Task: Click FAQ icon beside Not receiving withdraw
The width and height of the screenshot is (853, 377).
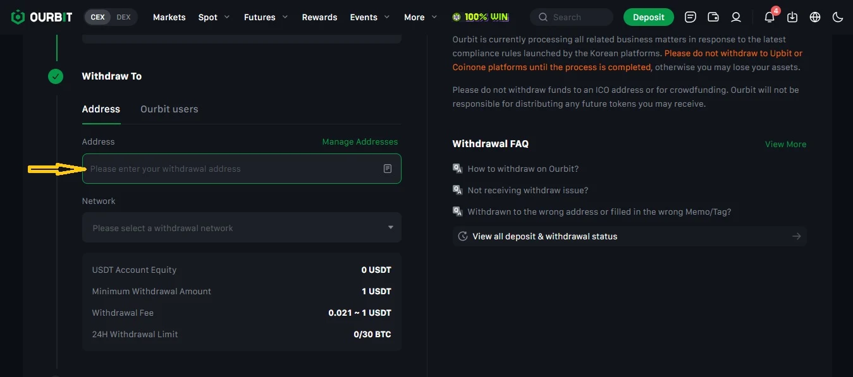Action: point(458,190)
